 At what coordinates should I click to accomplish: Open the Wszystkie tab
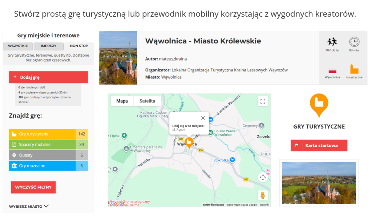(18, 46)
